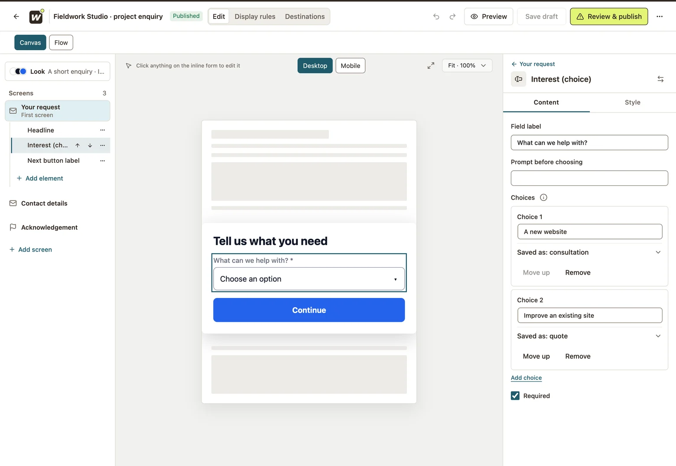Click the Field label input
Screen dimensions: 676x466
(x=589, y=143)
